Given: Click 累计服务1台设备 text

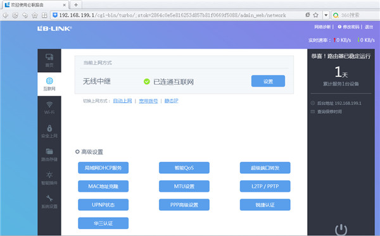Looking at the screenshot, I should (341, 84).
